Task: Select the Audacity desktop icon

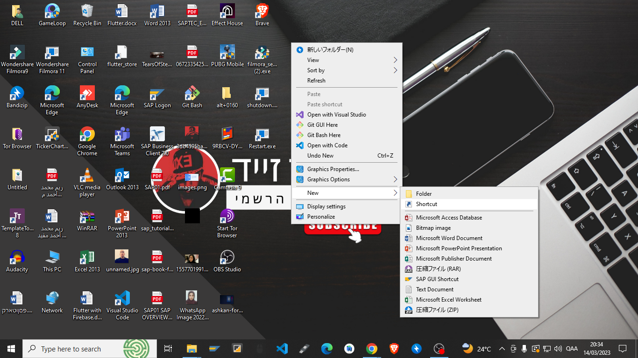Action: [17, 261]
